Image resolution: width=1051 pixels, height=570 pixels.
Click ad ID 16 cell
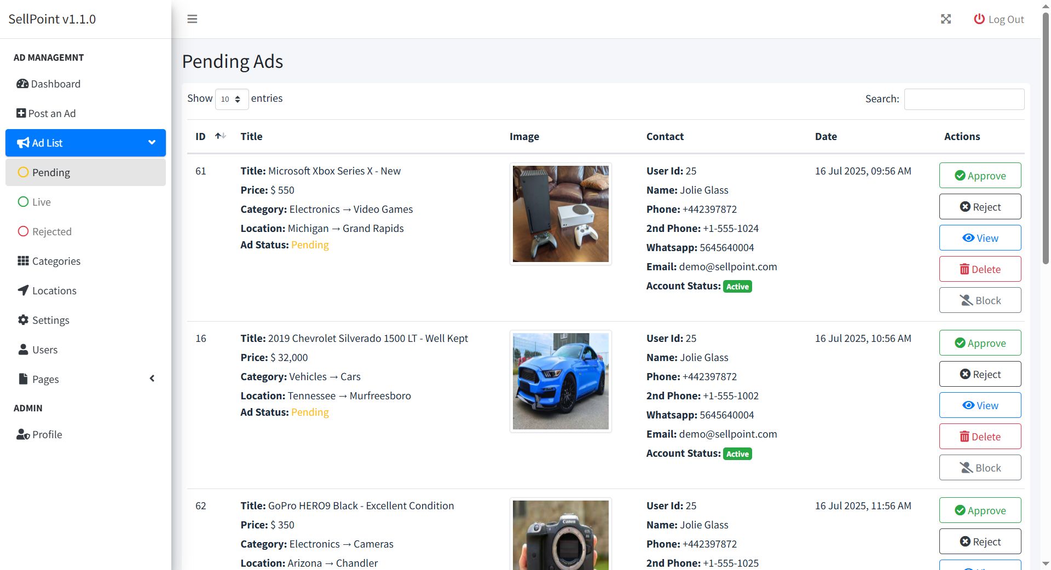(201, 339)
